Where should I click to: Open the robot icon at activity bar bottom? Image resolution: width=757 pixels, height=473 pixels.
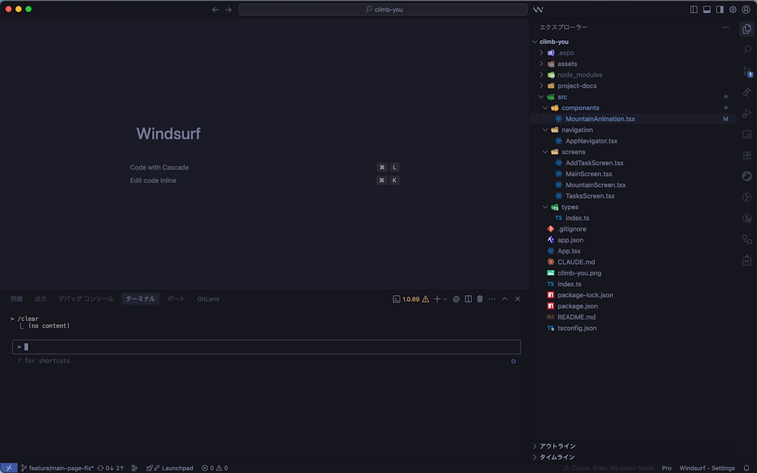747,260
